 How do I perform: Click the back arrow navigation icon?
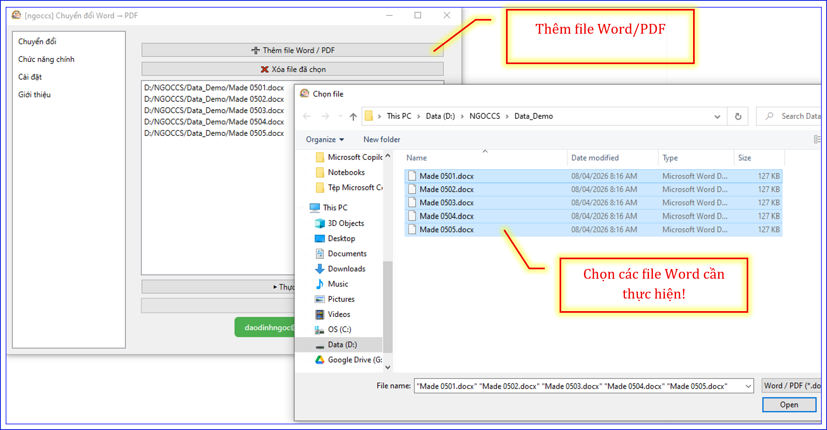[x=307, y=117]
